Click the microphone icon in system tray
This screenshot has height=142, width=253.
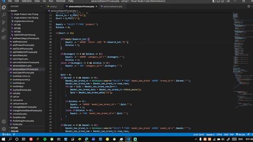[200, 139]
